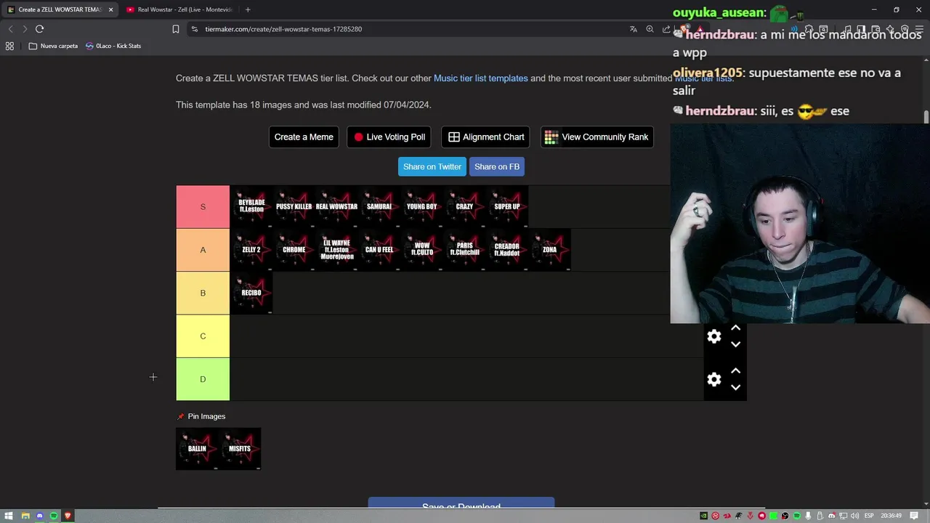Open browser hamburger menu
The width and height of the screenshot is (930, 523).
(x=919, y=29)
